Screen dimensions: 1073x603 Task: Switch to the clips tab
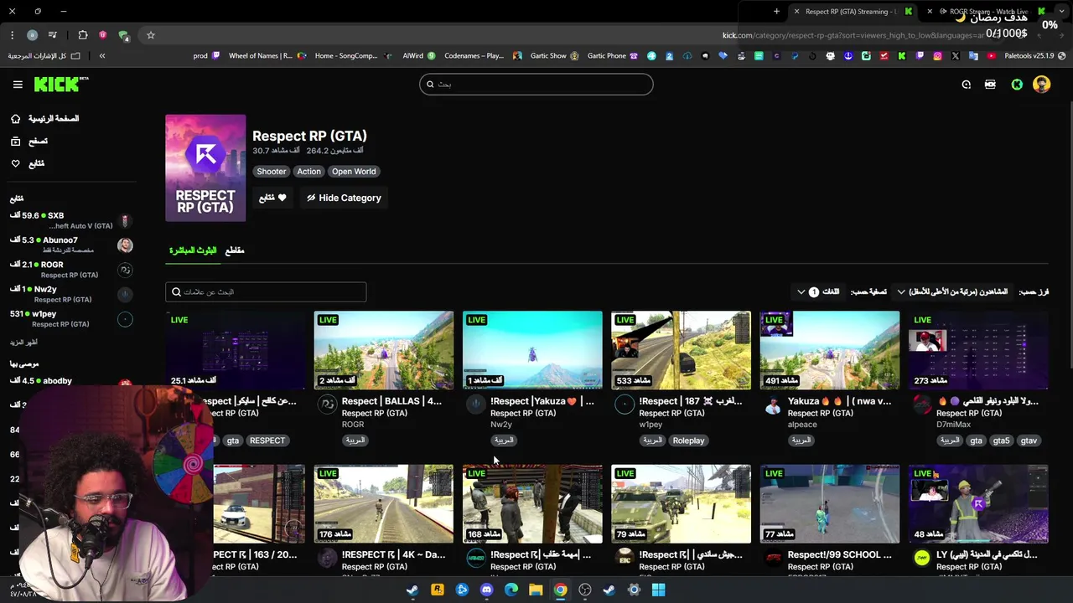click(235, 250)
